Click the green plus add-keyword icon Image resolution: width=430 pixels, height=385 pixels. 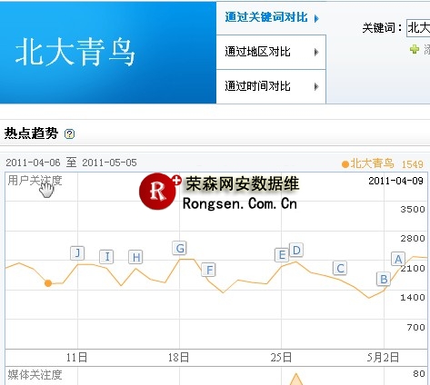[415, 49]
